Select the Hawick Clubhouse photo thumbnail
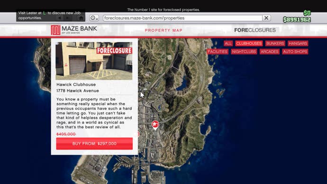The width and height of the screenshot is (327, 184). click(94, 61)
